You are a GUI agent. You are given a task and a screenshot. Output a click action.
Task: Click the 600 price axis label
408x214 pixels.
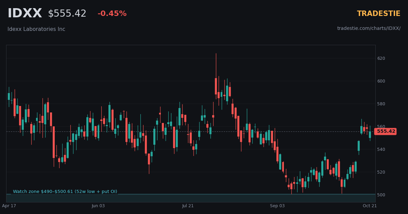click(381, 81)
